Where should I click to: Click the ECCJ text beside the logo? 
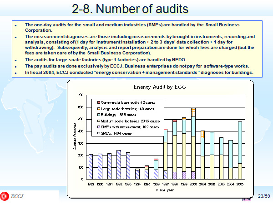click(x=17, y=196)
